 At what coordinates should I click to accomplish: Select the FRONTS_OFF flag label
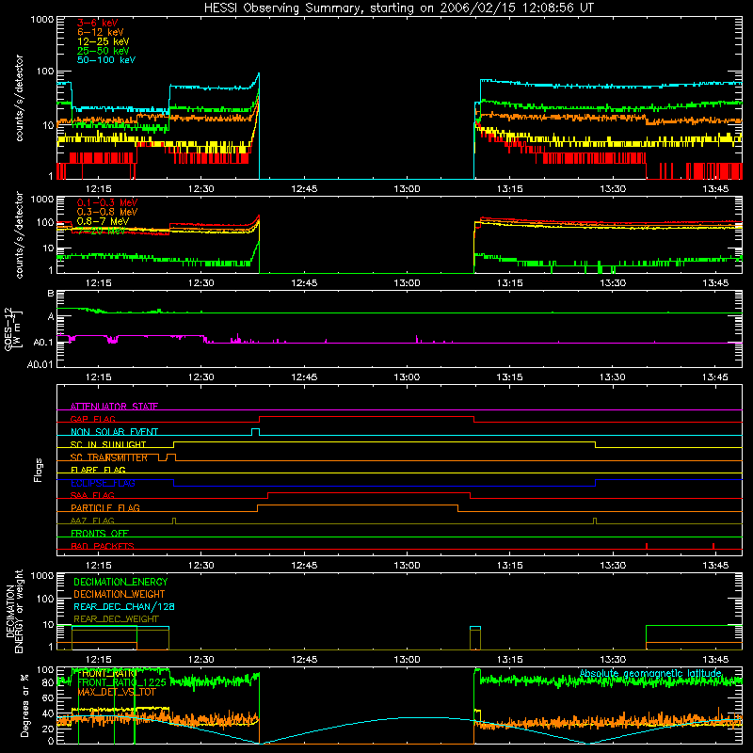click(100, 533)
